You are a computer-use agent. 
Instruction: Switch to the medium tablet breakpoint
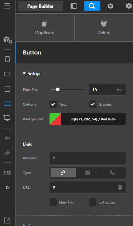coord(7,89)
